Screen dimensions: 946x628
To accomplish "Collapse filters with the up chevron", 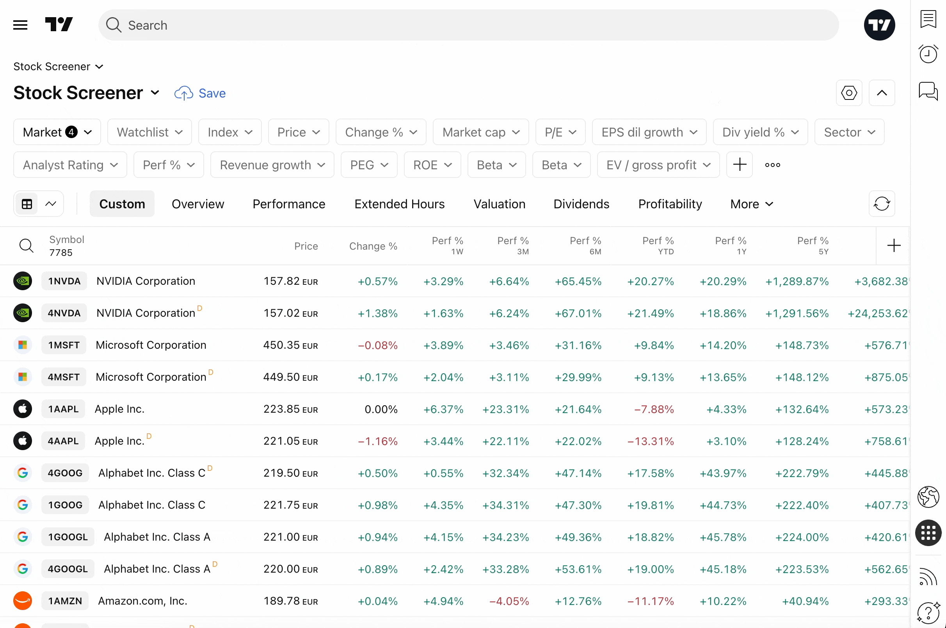I will click(882, 93).
